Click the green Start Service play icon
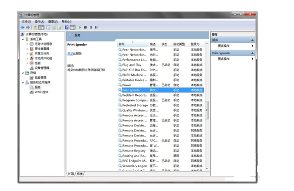294x191 pixels. tap(80, 27)
